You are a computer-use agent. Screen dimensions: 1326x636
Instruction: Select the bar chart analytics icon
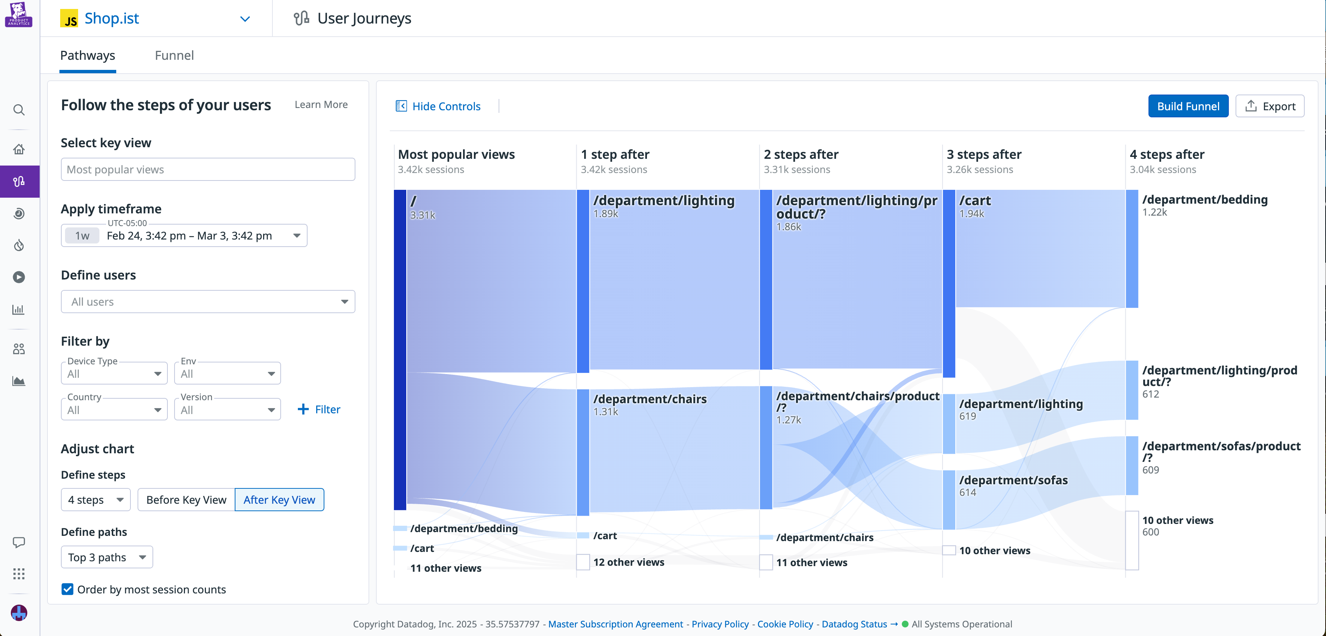[x=19, y=309]
